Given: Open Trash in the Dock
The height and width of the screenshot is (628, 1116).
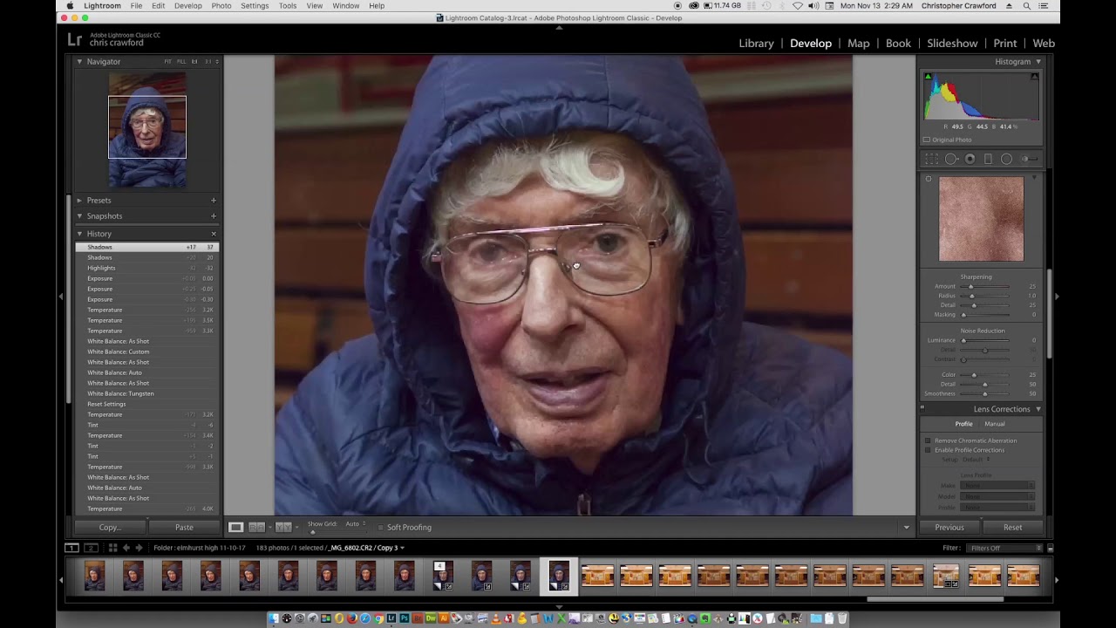Looking at the screenshot, I should (x=842, y=618).
